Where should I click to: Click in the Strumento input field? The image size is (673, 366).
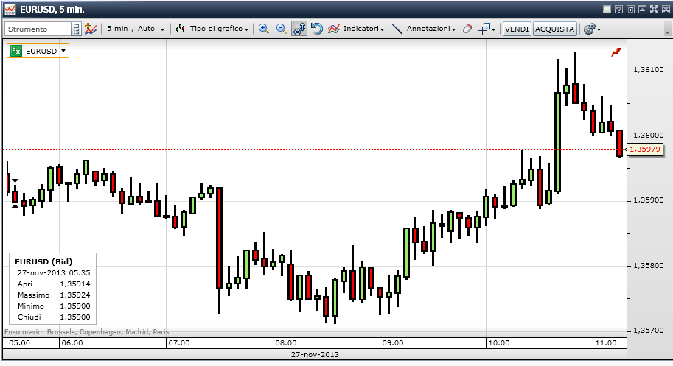[38, 29]
